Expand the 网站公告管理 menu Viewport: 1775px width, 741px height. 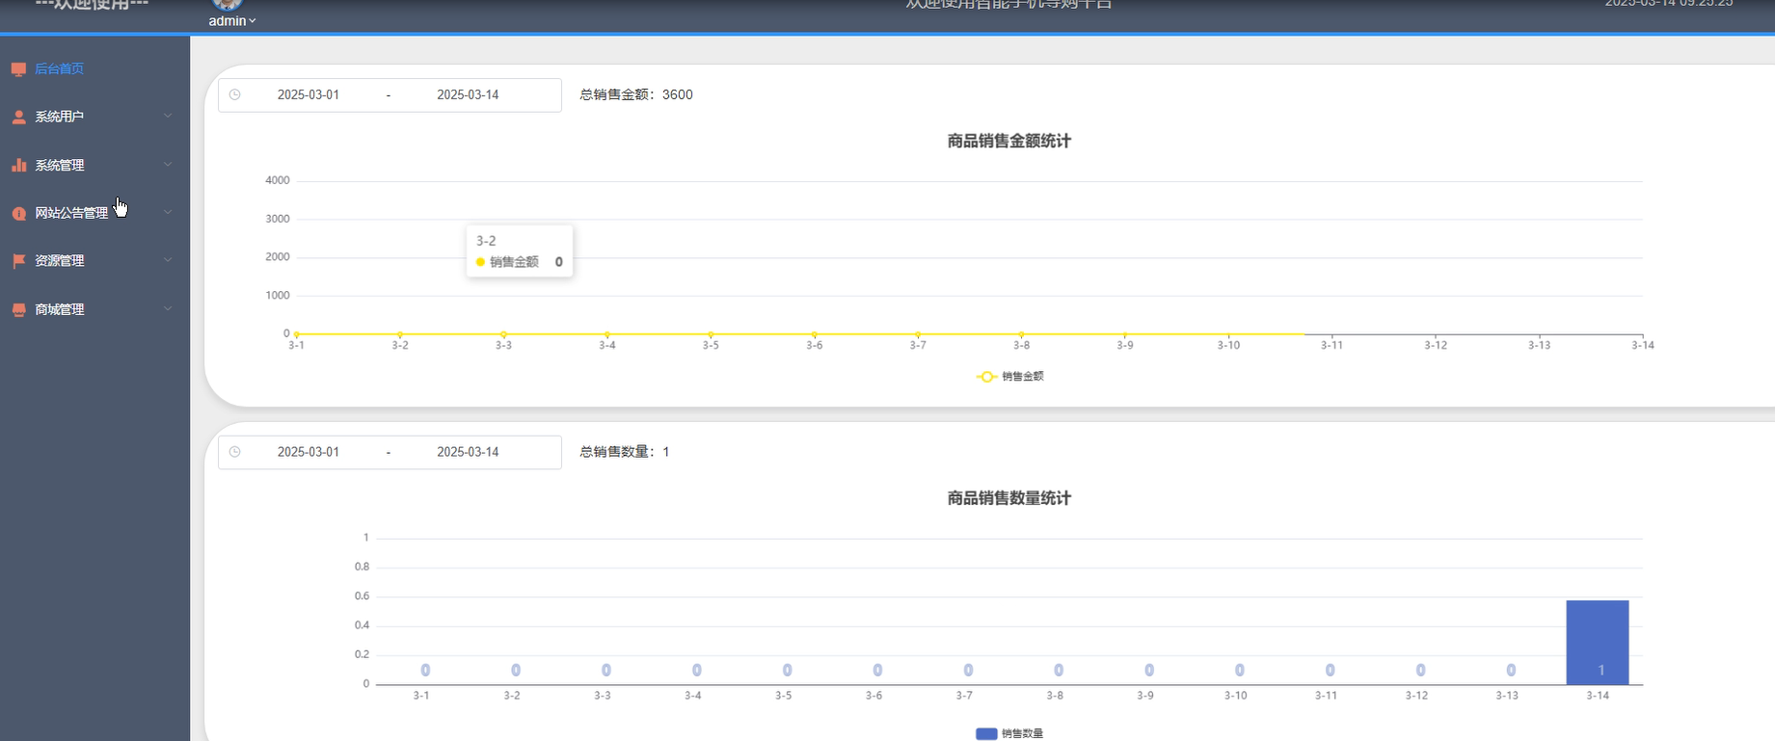click(94, 213)
